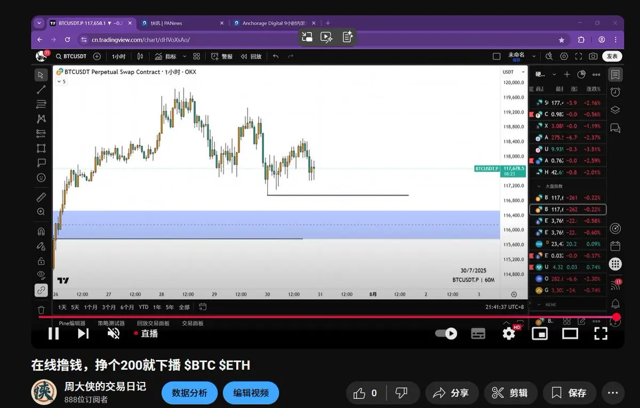640x408 pixels.
Task: Like the video with thumbs-up button
Action: click(365, 393)
